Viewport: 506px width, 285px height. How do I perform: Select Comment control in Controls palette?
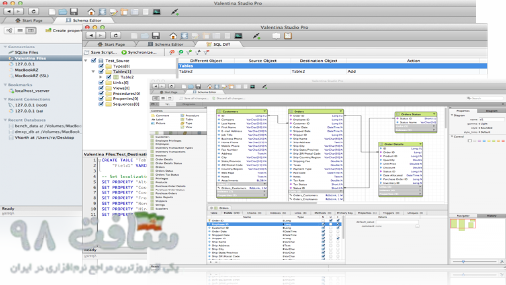pyautogui.click(x=160, y=115)
